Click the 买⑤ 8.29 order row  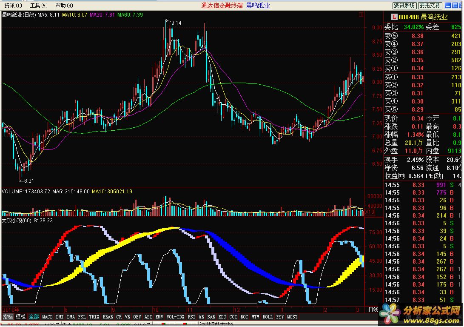click(423, 109)
